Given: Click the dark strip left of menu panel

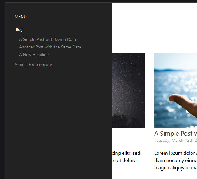Looking at the screenshot, I should (x=2, y=90).
